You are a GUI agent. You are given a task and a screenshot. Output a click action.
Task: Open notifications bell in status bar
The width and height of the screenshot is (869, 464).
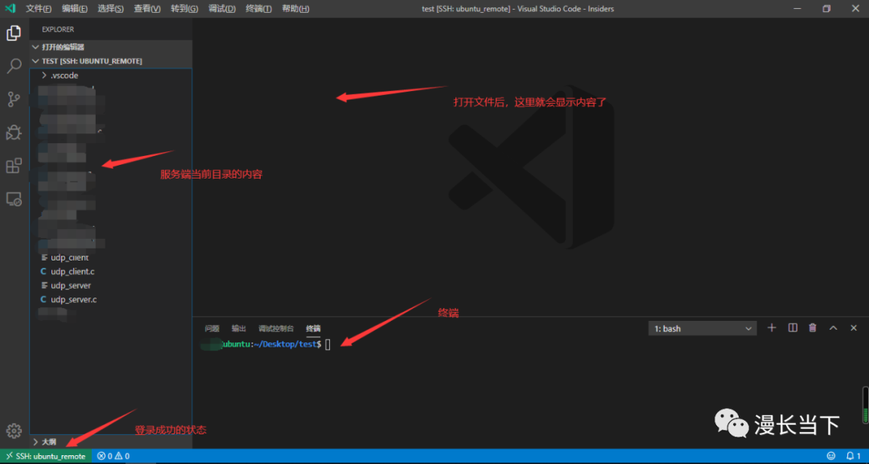pyautogui.click(x=852, y=456)
